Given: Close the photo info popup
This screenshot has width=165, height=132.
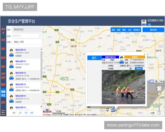Looking at the screenshot, I should tap(145, 54).
